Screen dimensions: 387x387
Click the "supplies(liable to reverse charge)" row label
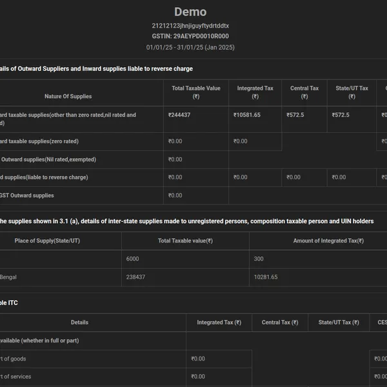pyautogui.click(x=44, y=177)
